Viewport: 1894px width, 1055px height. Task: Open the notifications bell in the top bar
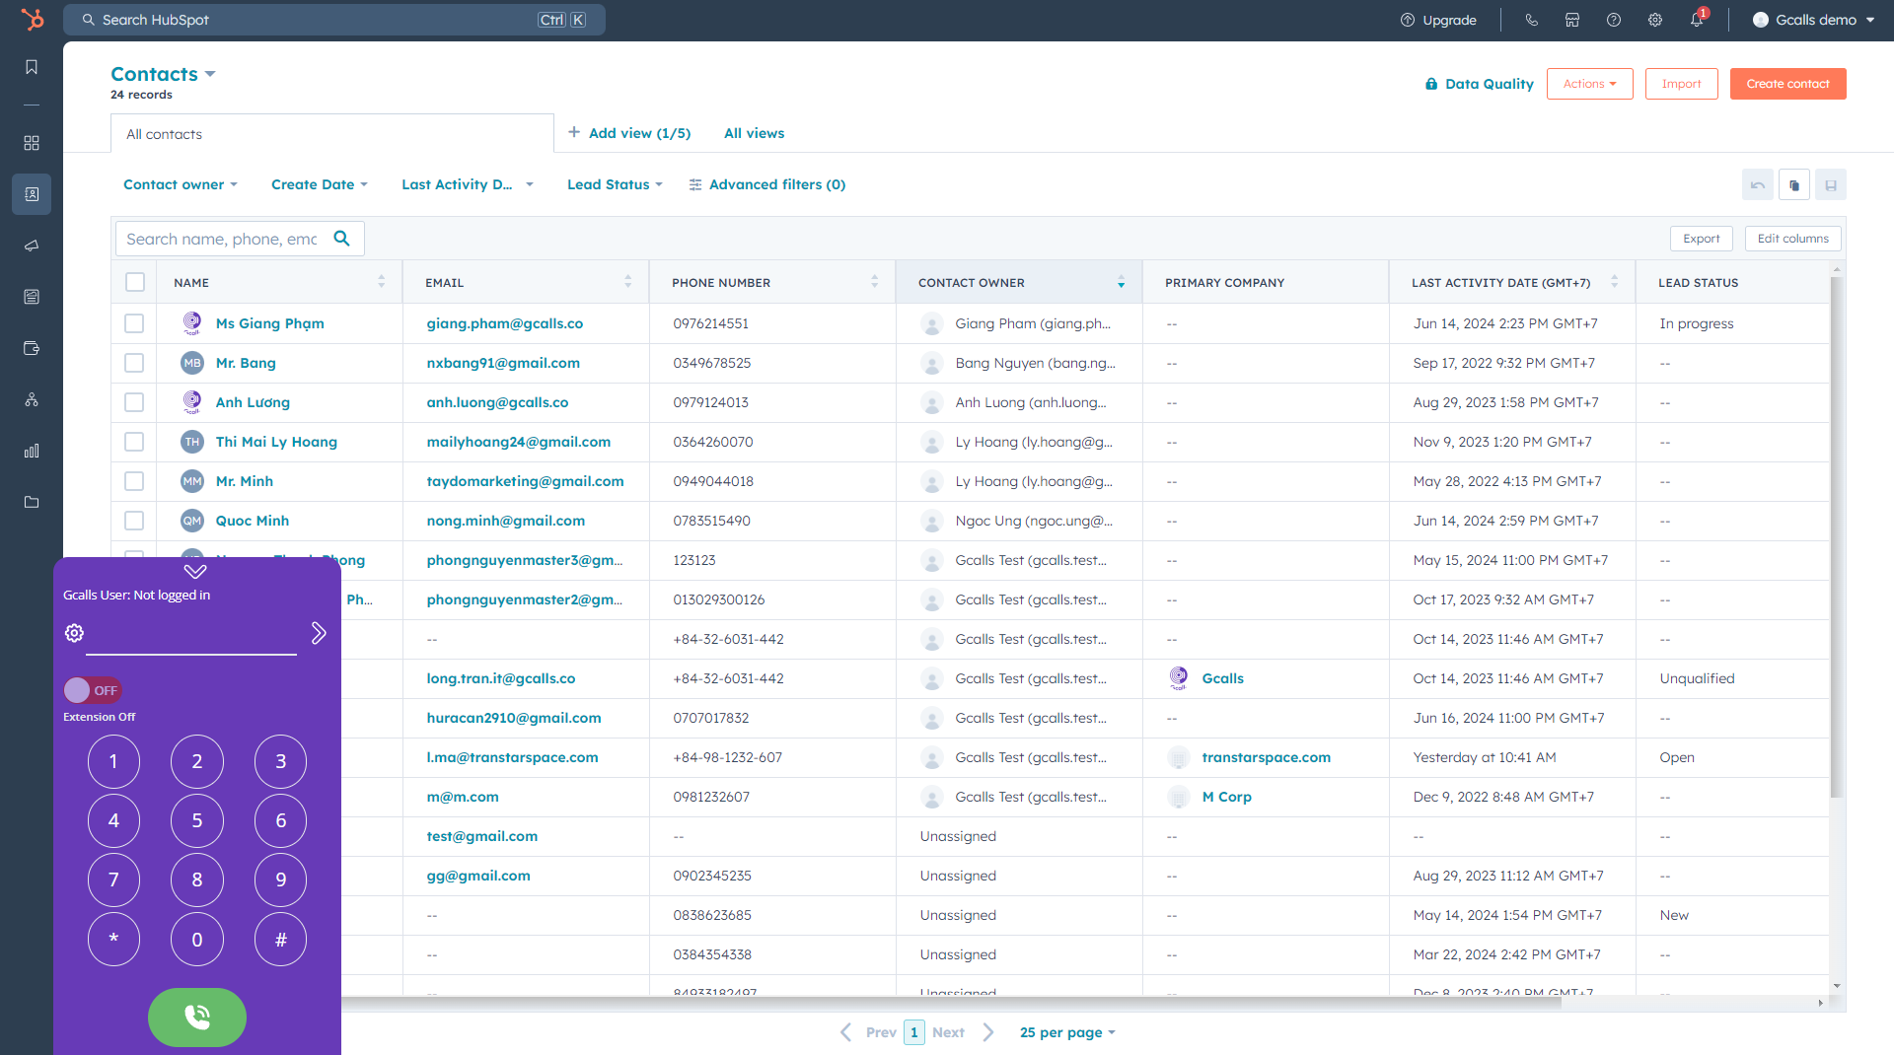[x=1698, y=20]
